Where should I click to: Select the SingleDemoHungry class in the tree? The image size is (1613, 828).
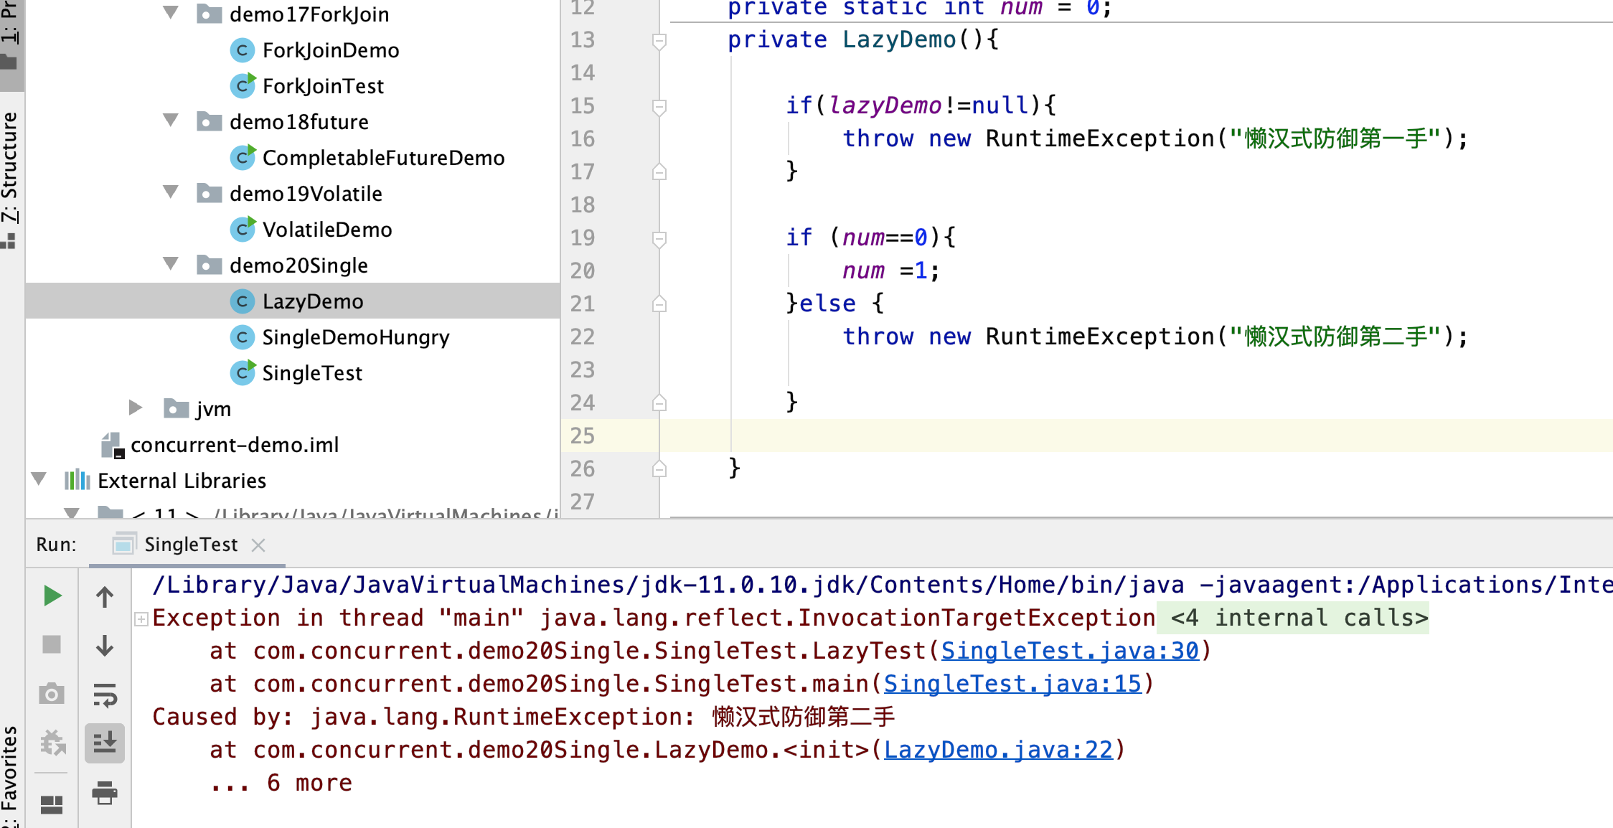355,337
